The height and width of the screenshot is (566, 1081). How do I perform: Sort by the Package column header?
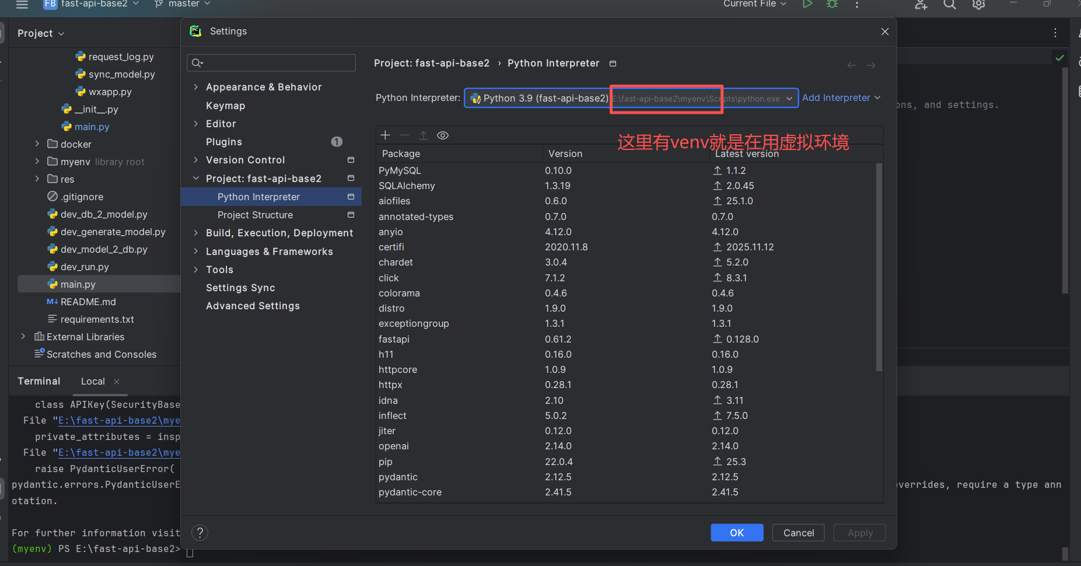point(460,153)
